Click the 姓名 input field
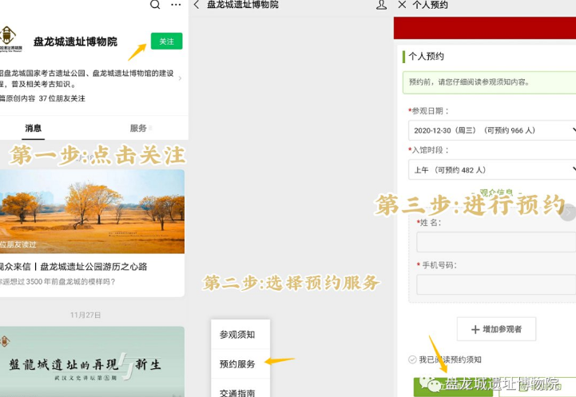The height and width of the screenshot is (397, 576). (496, 242)
